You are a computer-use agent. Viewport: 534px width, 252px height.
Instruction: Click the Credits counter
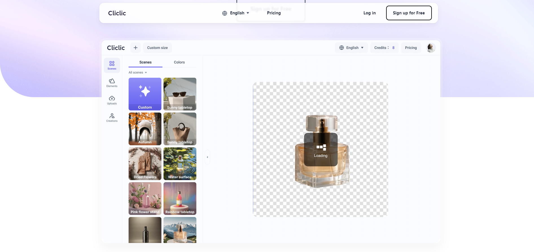click(x=384, y=48)
